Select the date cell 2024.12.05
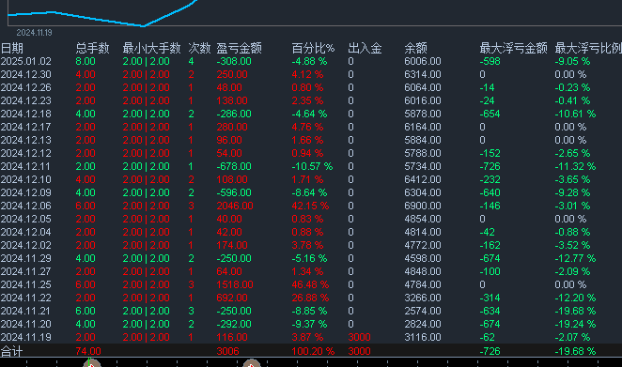Image resolution: width=622 pixels, height=367 pixels. pyautogui.click(x=26, y=219)
